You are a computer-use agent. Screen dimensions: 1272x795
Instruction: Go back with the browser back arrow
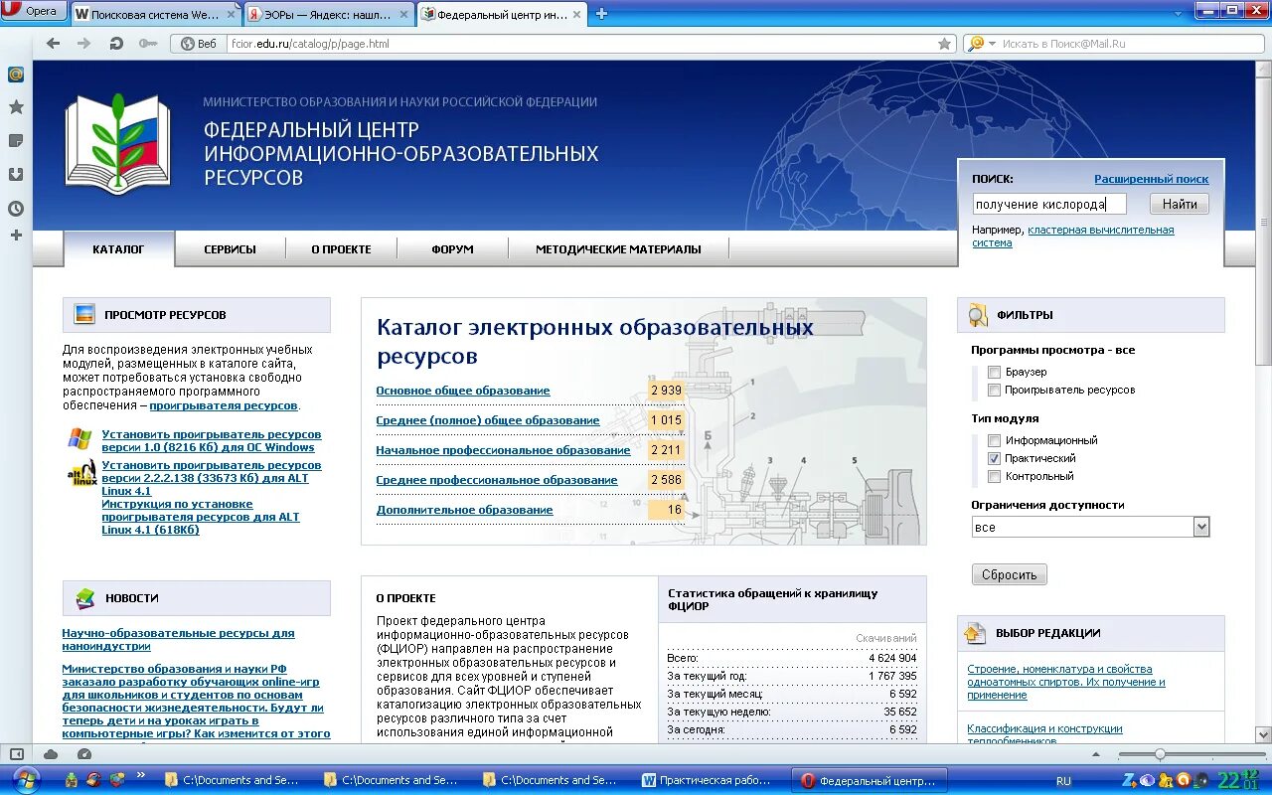tap(54, 44)
